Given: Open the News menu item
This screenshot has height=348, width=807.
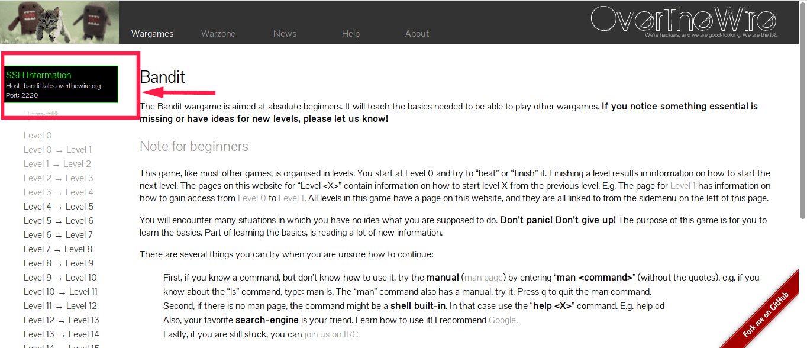Looking at the screenshot, I should 285,34.
